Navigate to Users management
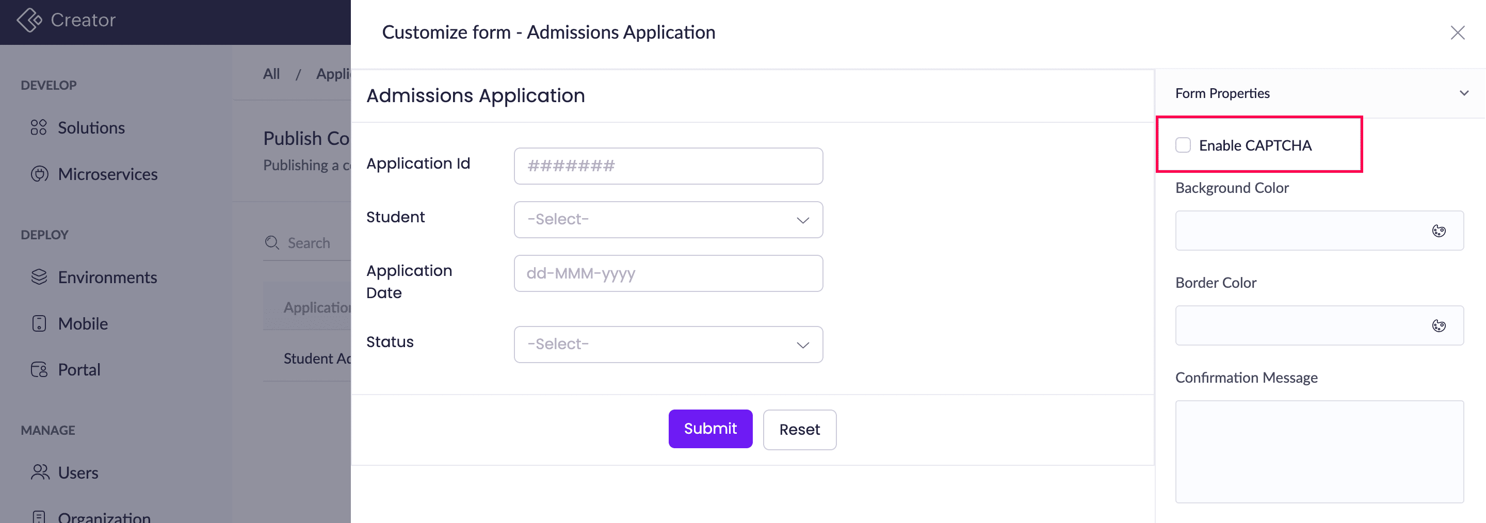 point(78,473)
